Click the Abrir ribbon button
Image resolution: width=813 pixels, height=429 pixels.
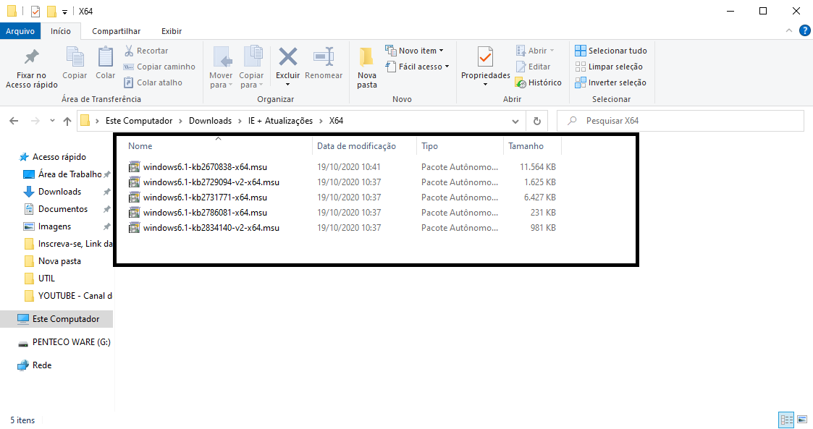click(535, 51)
